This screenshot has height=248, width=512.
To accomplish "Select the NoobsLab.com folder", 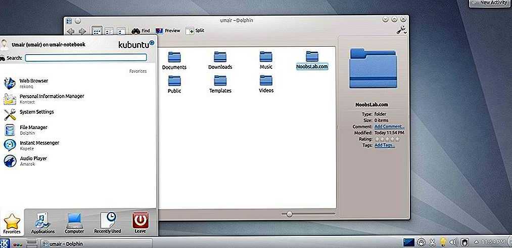I will [x=312, y=61].
